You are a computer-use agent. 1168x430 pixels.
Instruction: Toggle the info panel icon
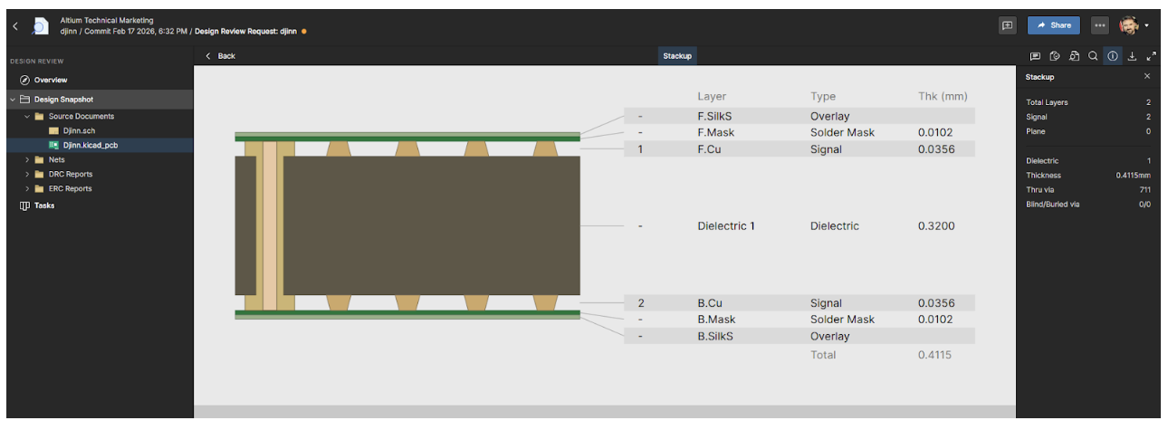click(x=1113, y=56)
